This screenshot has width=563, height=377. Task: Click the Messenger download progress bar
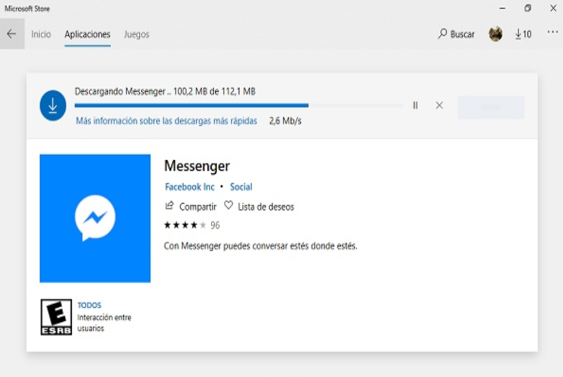239,106
